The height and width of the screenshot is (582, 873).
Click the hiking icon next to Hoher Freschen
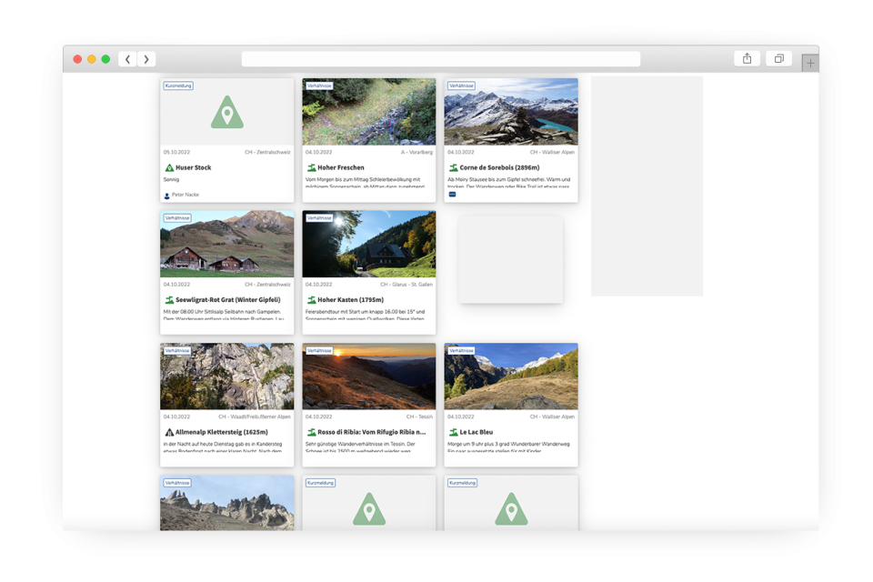(311, 168)
